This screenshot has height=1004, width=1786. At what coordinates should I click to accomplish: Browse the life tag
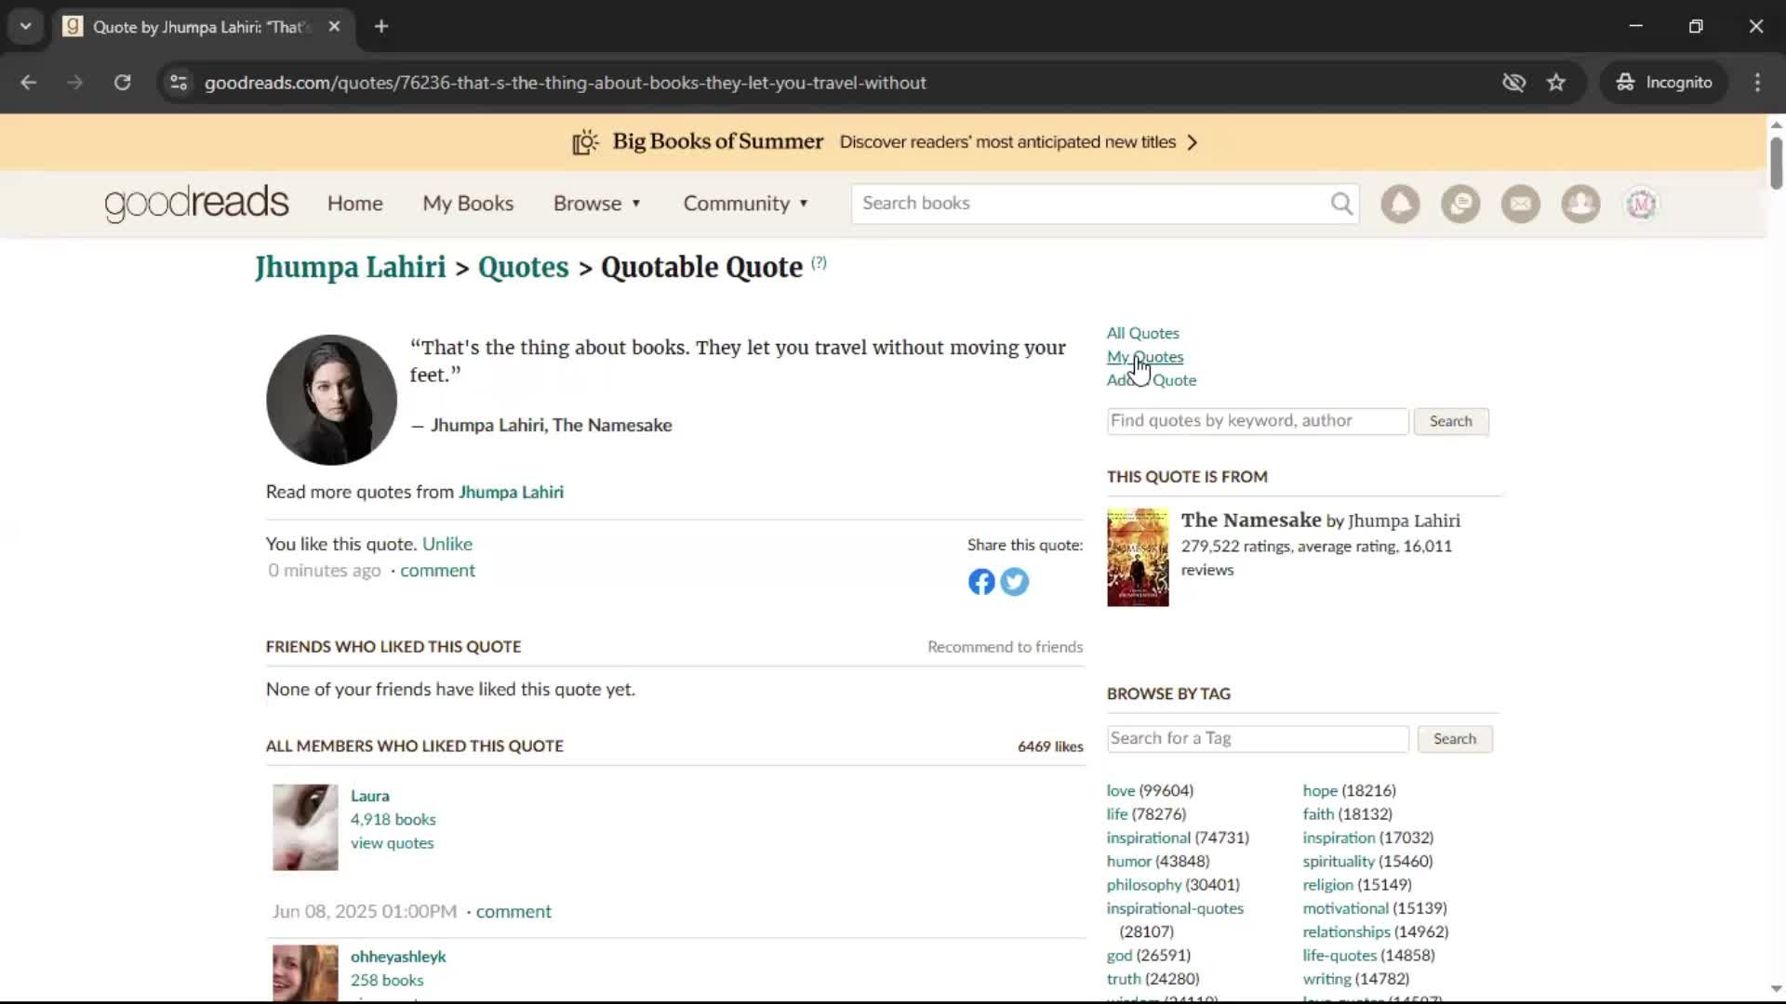tap(1117, 814)
